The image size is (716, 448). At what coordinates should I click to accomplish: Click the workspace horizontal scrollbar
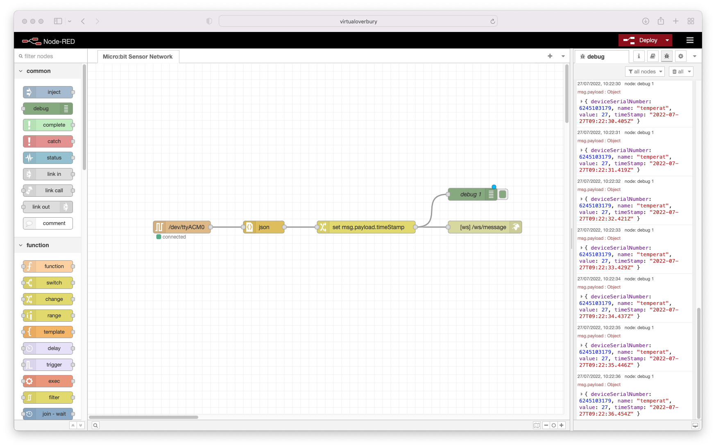click(143, 417)
